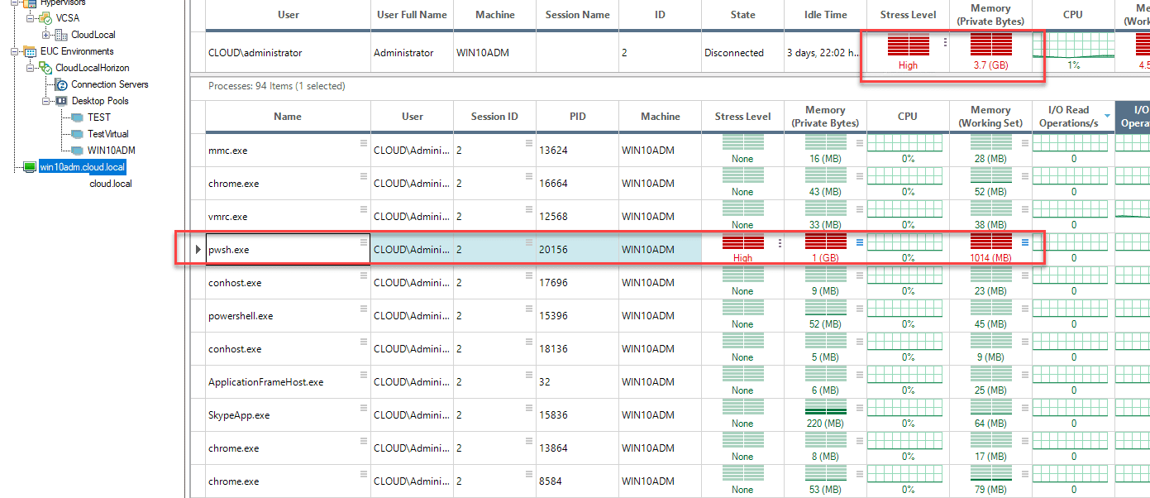The height and width of the screenshot is (498, 1150).
Task: Sort processes by PID column header
Action: point(577,117)
